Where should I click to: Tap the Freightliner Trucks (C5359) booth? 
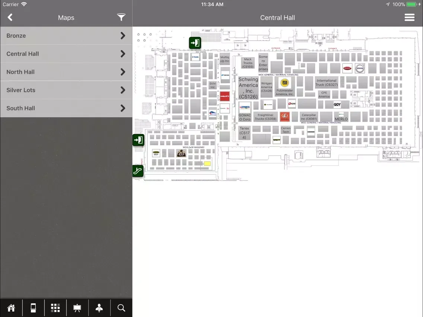[x=265, y=117]
